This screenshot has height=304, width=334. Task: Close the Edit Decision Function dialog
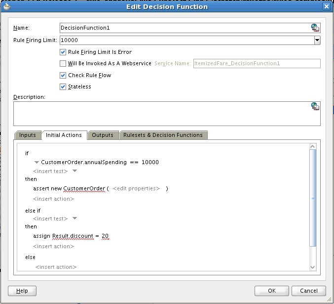[326, 6]
